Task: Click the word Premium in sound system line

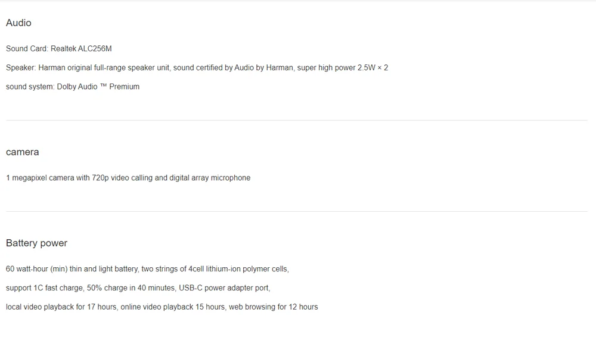Action: tap(124, 87)
